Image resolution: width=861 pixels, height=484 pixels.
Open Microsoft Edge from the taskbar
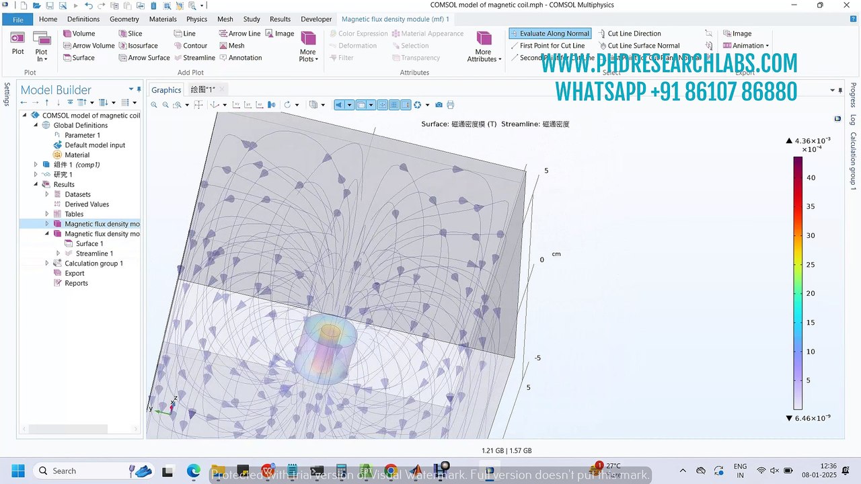click(194, 471)
